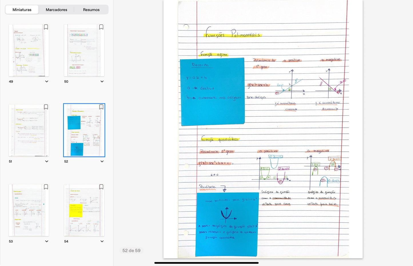Viewport: 413px width, 266px height.
Task: Open page 49 options chevron
Action: click(47, 82)
